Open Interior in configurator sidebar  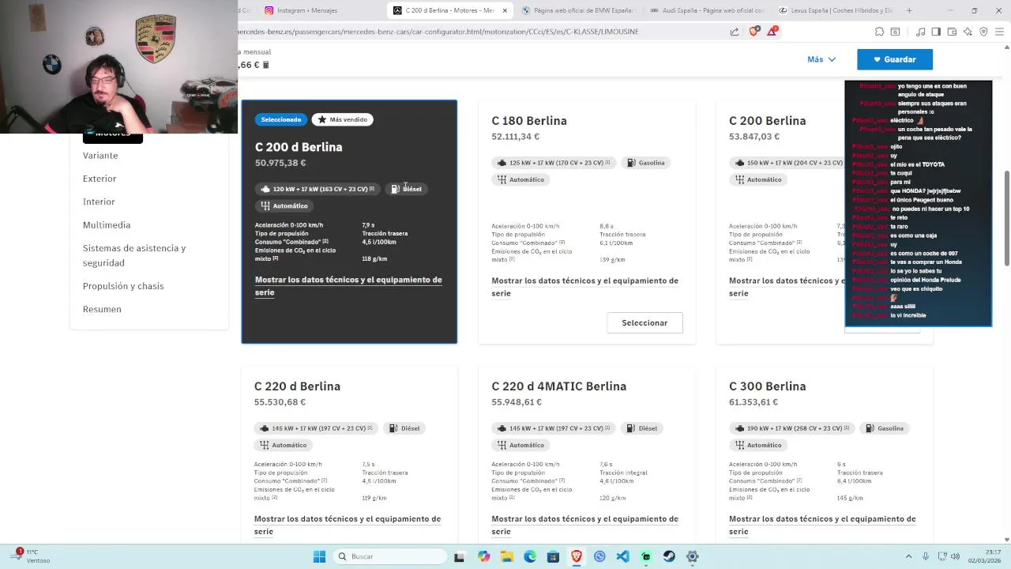point(99,202)
